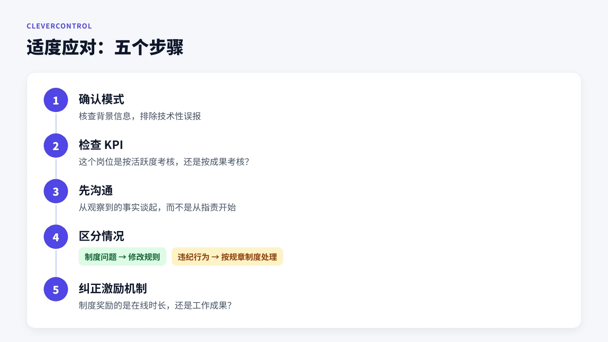608x342 pixels.
Task: Click the text 核查背景信息，排除技术性误报
Action: click(140, 116)
